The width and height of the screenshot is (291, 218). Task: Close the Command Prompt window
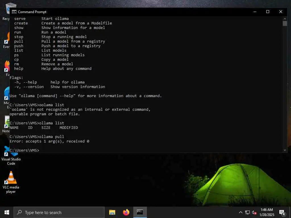(x=281, y=12)
